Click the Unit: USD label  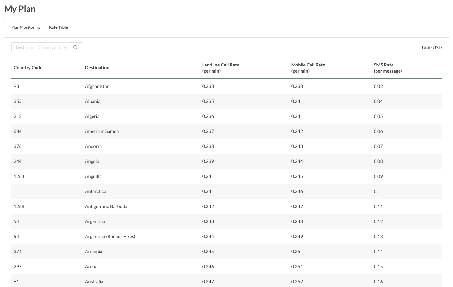click(x=432, y=48)
